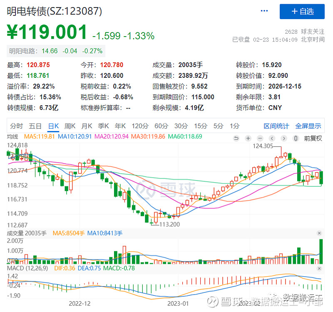The width and height of the screenshot is (333, 312).
Task: Show the 5分 chart
Action: coord(218,126)
